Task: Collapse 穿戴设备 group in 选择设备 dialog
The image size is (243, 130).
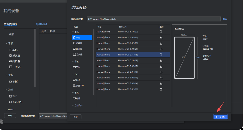Action: pyautogui.click(x=73, y=105)
